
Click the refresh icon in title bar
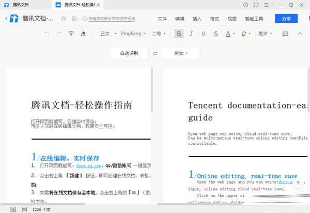coord(256,5)
